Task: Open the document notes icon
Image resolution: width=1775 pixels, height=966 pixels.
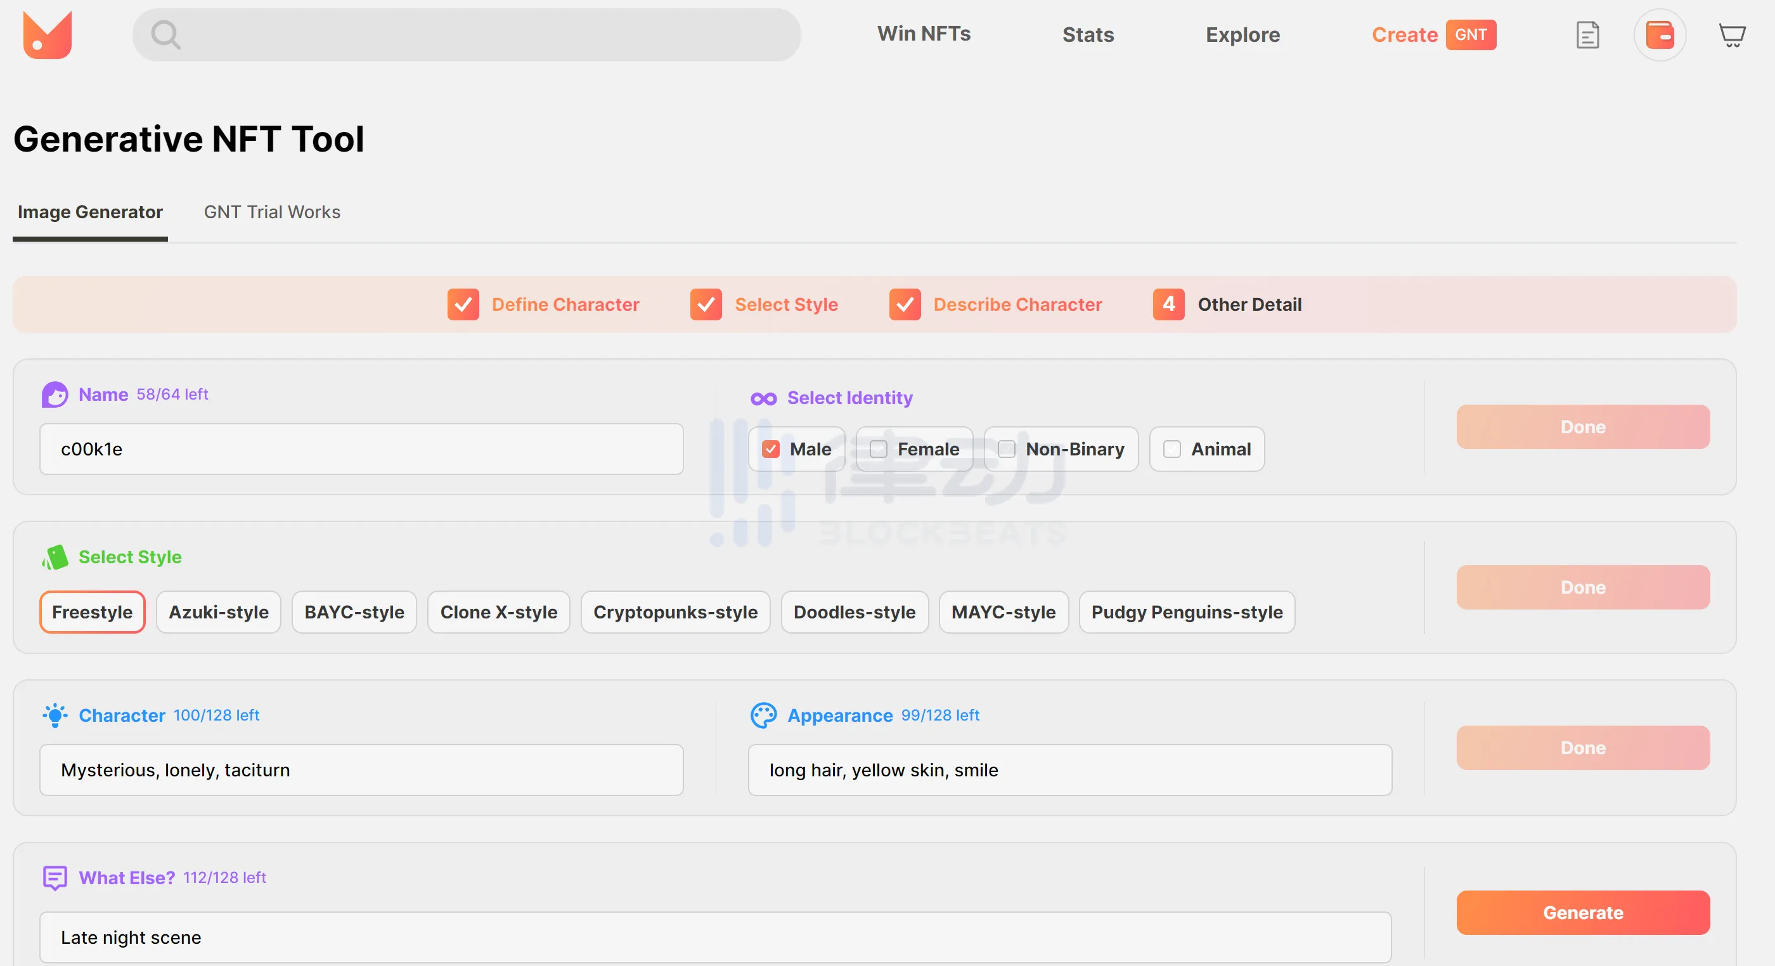Action: [x=1587, y=34]
